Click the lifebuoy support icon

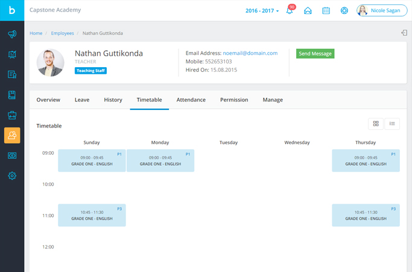[344, 10]
